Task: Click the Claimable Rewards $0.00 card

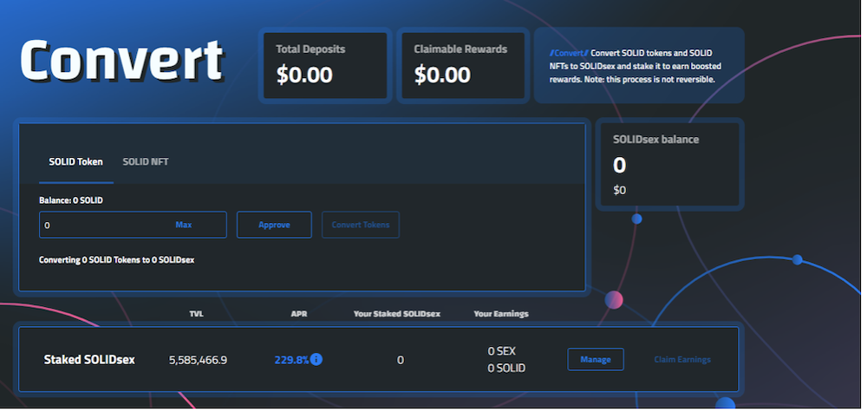Action: (463, 65)
